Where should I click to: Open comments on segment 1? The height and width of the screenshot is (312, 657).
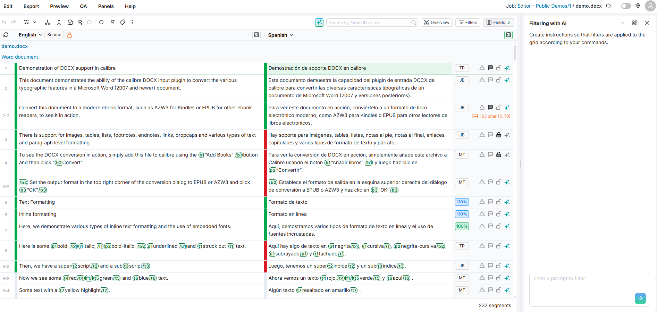coord(490,68)
